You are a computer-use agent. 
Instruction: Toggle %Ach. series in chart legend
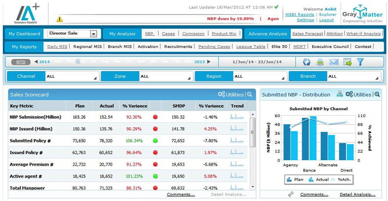click(341, 180)
